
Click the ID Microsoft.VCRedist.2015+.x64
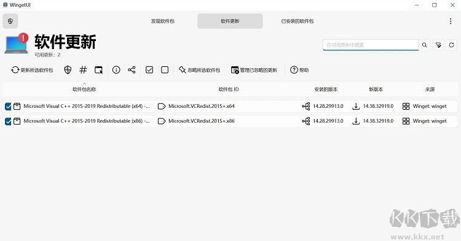(202, 106)
